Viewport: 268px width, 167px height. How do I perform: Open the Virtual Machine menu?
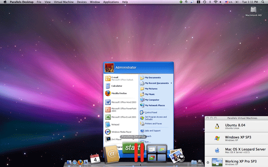pos(64,2)
